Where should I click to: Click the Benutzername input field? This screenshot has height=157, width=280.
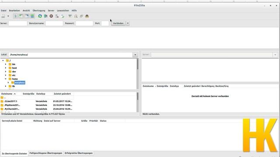(x=54, y=23)
